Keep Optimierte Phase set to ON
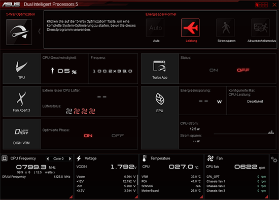The height and width of the screenshot is (200, 279). [88, 136]
